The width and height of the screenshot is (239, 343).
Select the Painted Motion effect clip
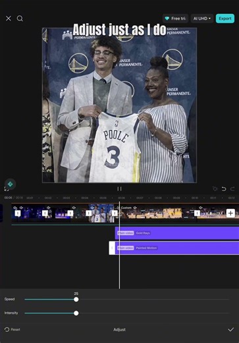pyautogui.click(x=177, y=248)
